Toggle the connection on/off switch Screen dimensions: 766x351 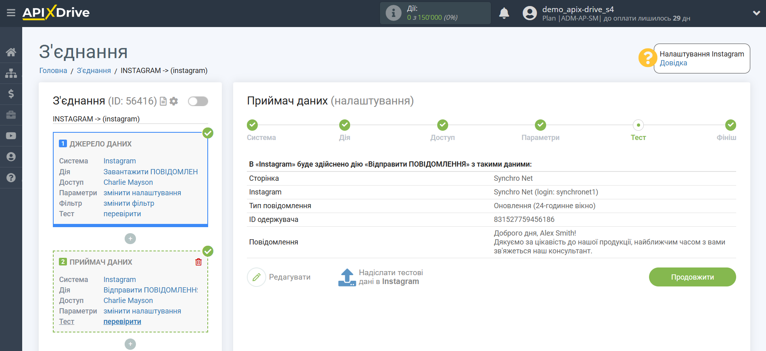tap(198, 101)
